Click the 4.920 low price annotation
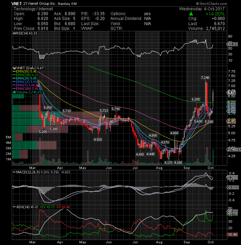 pos(98,139)
